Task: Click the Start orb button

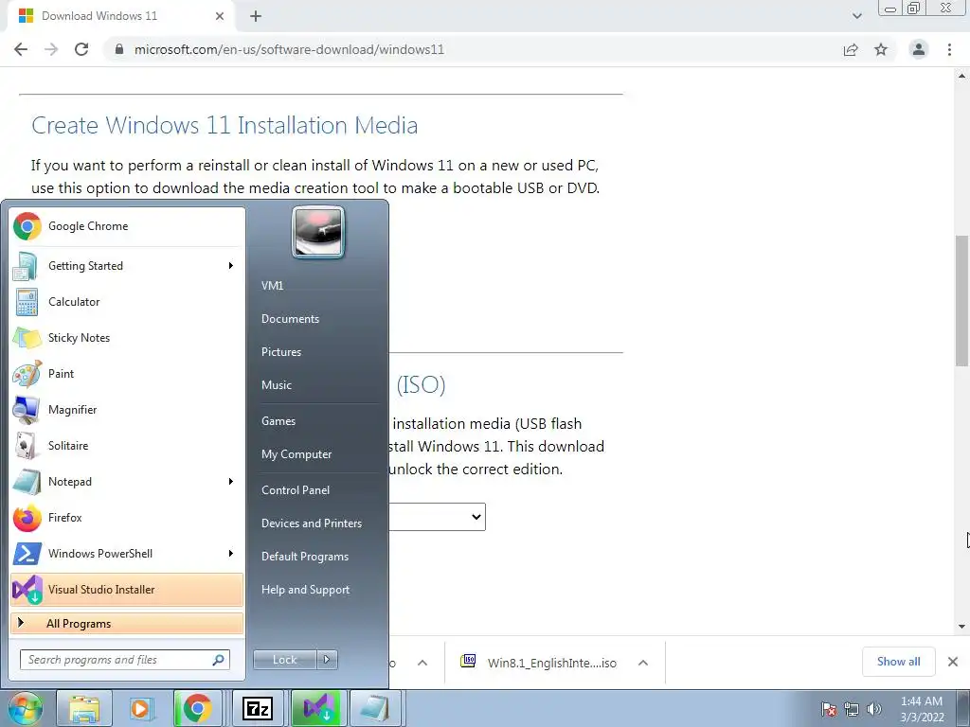Action: (25, 708)
